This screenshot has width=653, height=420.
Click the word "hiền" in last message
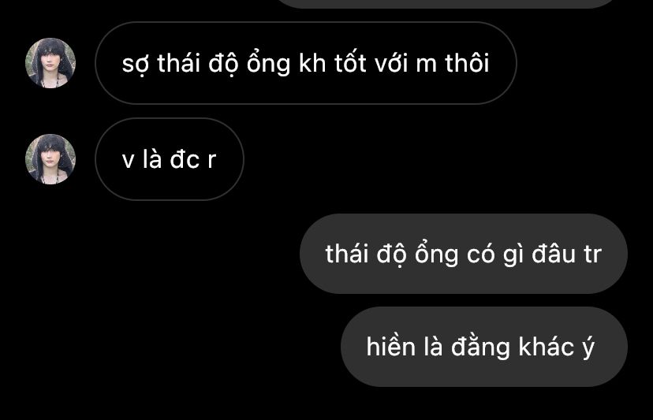[390, 347]
